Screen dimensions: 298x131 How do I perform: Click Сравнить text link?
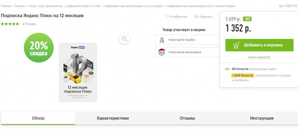206,17
